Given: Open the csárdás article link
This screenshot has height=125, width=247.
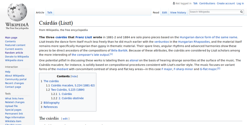Looking at the screenshot, I should click(x=61, y=37).
